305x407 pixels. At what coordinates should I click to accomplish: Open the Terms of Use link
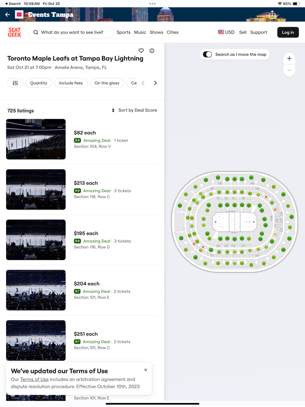34,380
